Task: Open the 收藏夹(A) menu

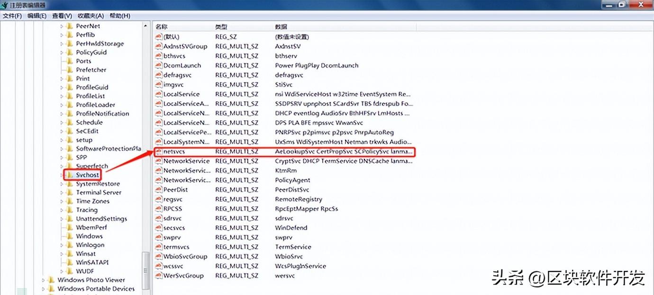Action: coord(90,16)
